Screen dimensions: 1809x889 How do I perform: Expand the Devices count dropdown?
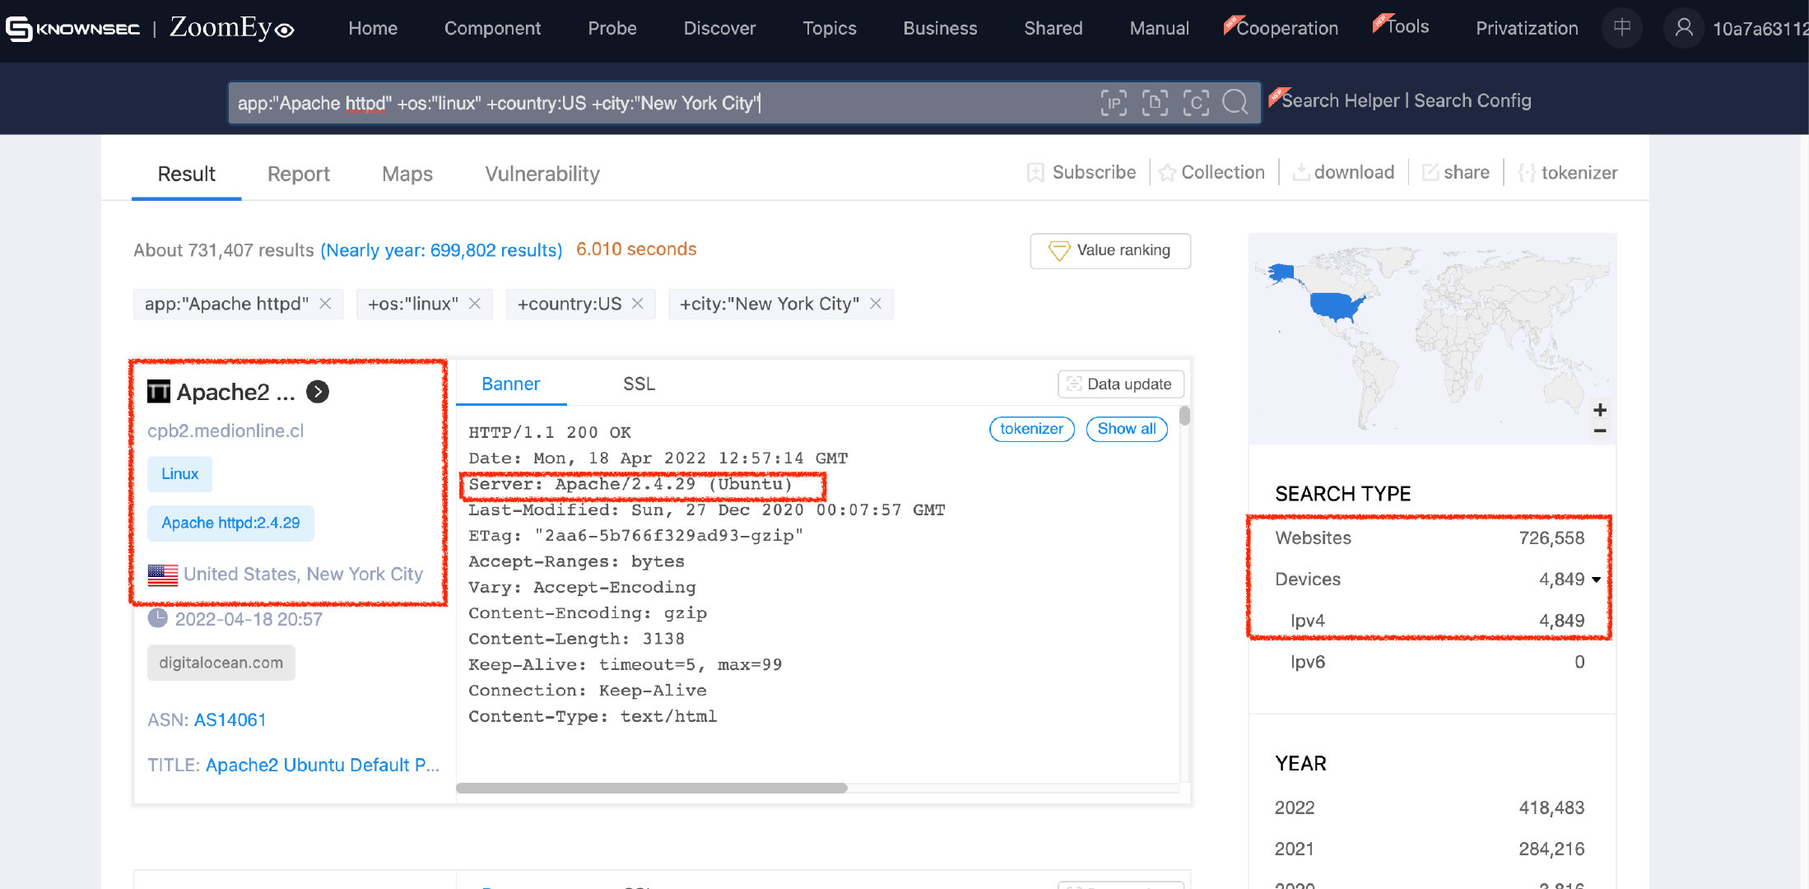point(1596,579)
